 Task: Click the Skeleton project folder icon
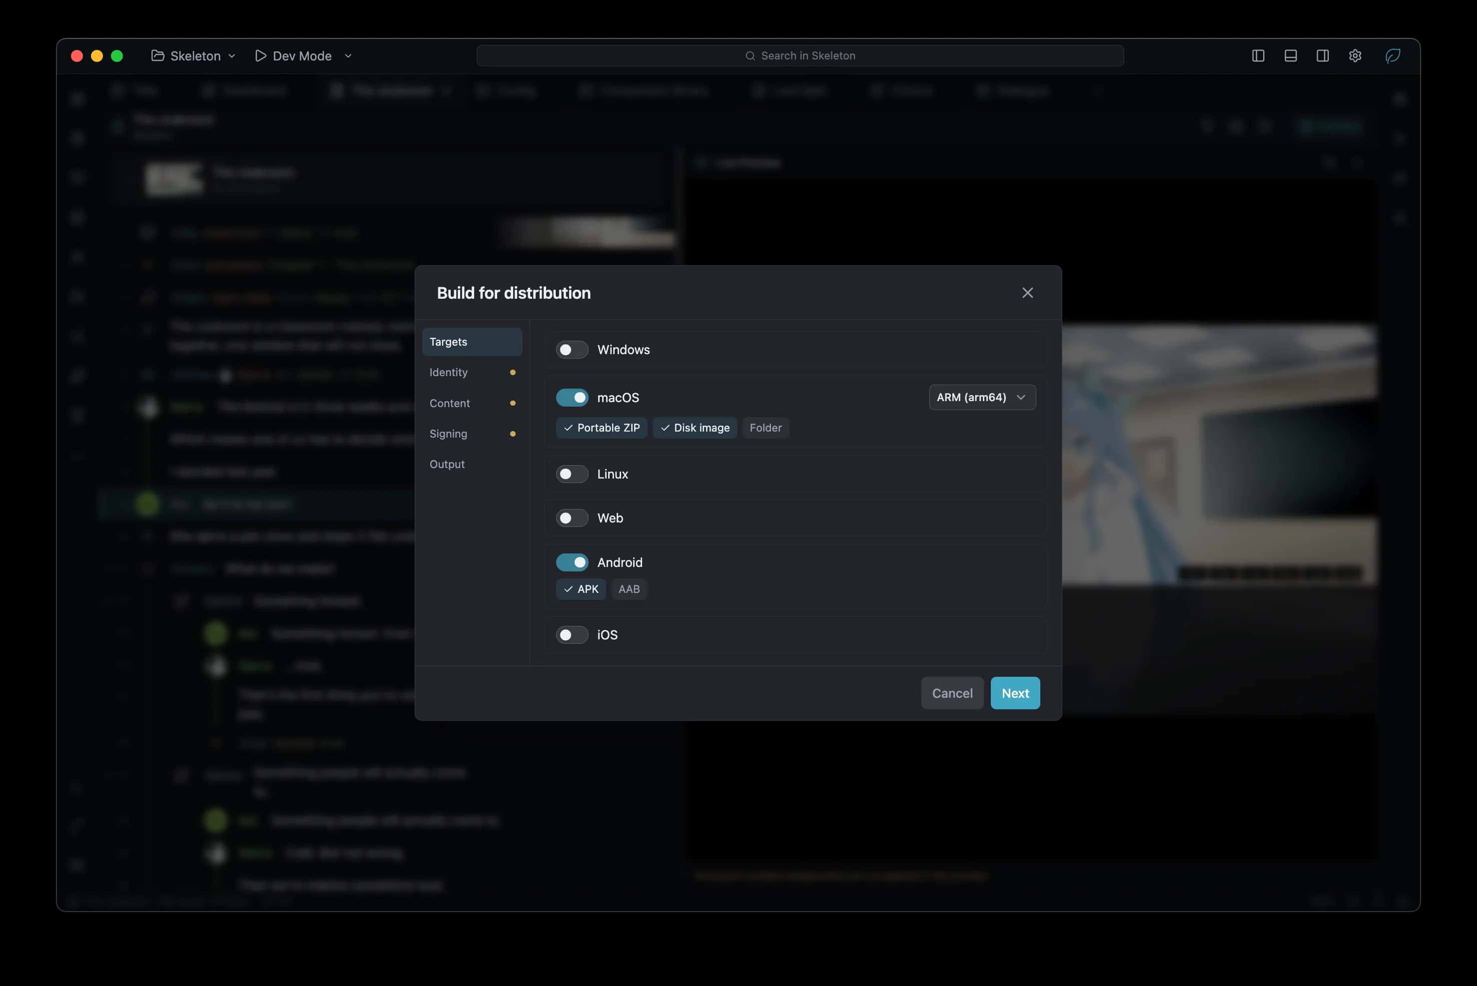tap(157, 56)
